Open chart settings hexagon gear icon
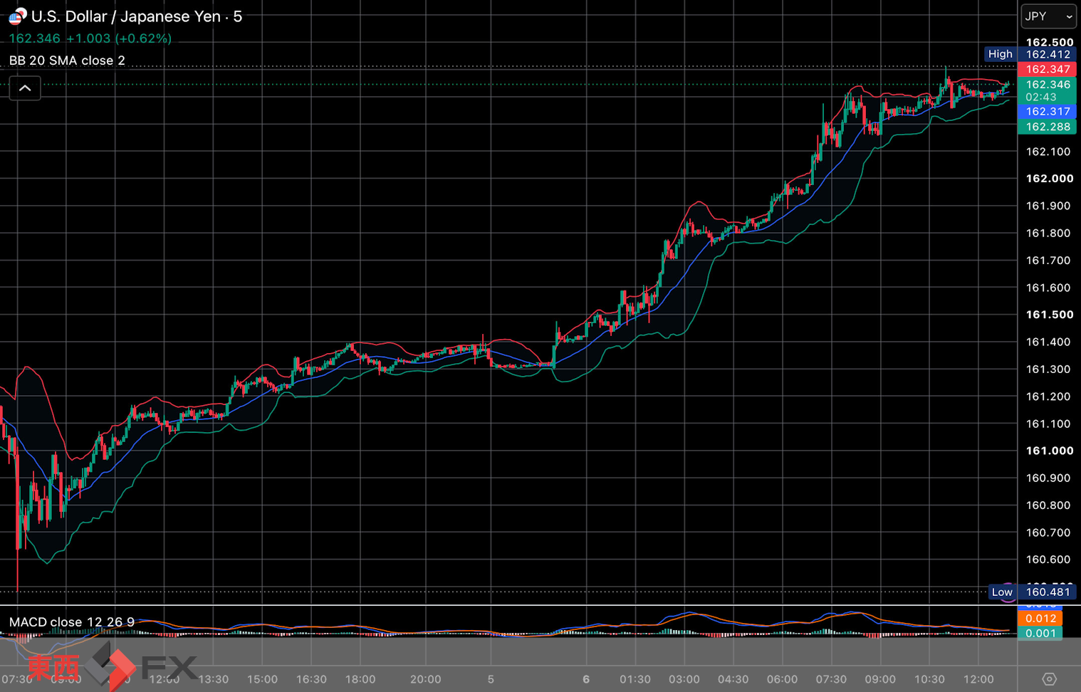Viewport: 1081px width, 692px height. 1049,679
